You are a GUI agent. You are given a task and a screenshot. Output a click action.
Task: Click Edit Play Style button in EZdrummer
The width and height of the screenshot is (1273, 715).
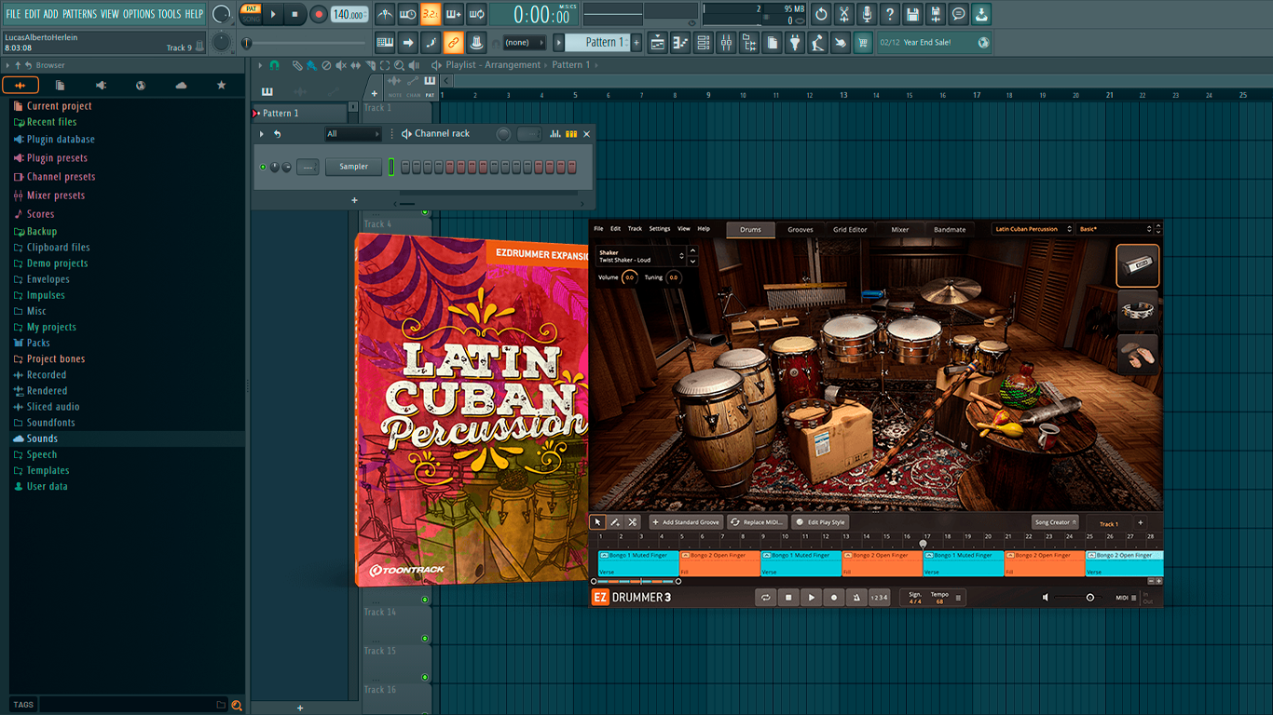pos(820,522)
